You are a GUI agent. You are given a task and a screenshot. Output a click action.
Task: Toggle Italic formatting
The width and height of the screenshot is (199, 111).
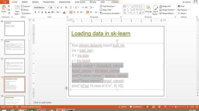coord(39,12)
